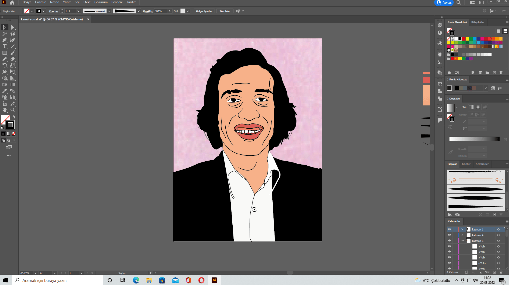The height and width of the screenshot is (285, 509).
Task: Select the Hand tool
Action: point(5,110)
